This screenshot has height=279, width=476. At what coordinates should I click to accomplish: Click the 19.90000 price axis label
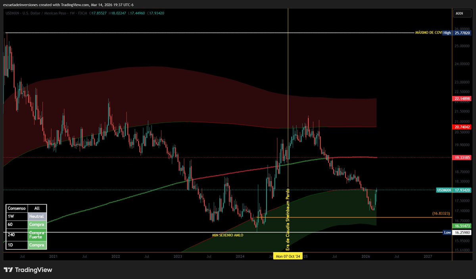463,145
